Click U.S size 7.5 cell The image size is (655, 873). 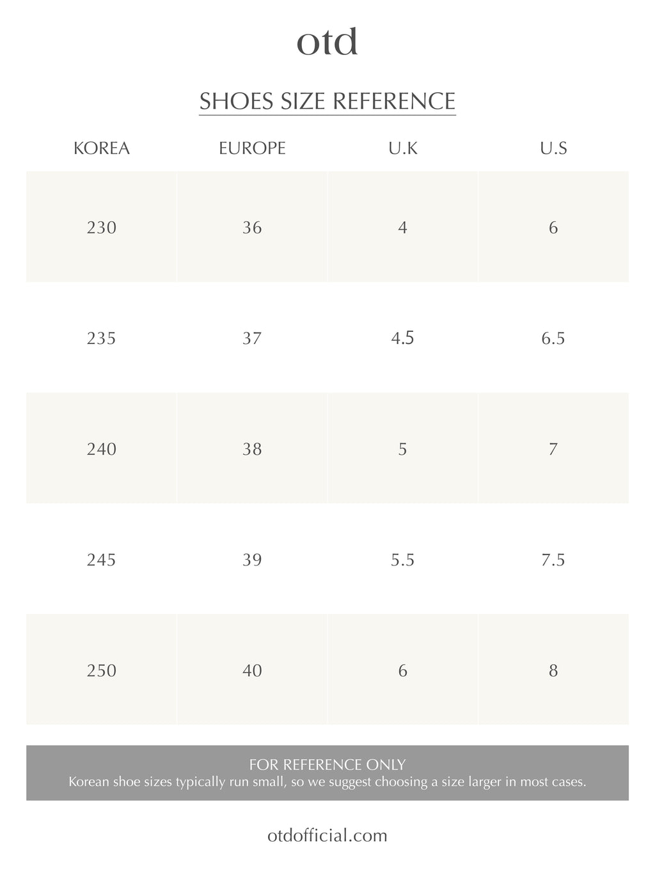[x=553, y=560]
